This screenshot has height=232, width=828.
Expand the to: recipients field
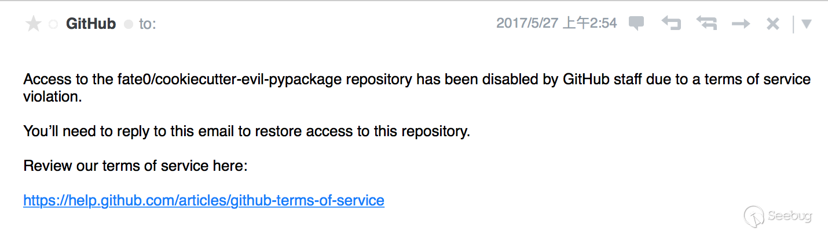click(148, 24)
